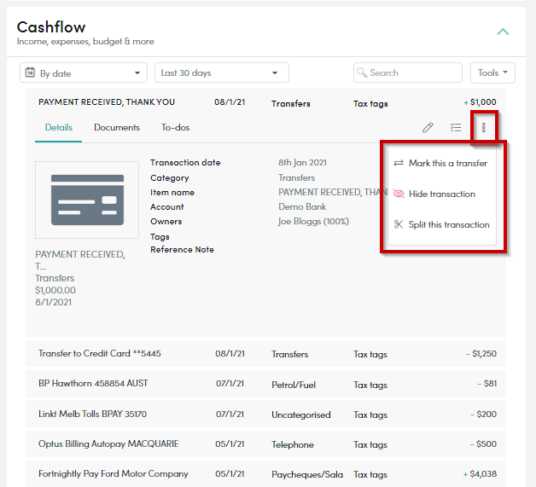536x487 pixels.
Task: Click the -$81 amount
Action: (487, 384)
